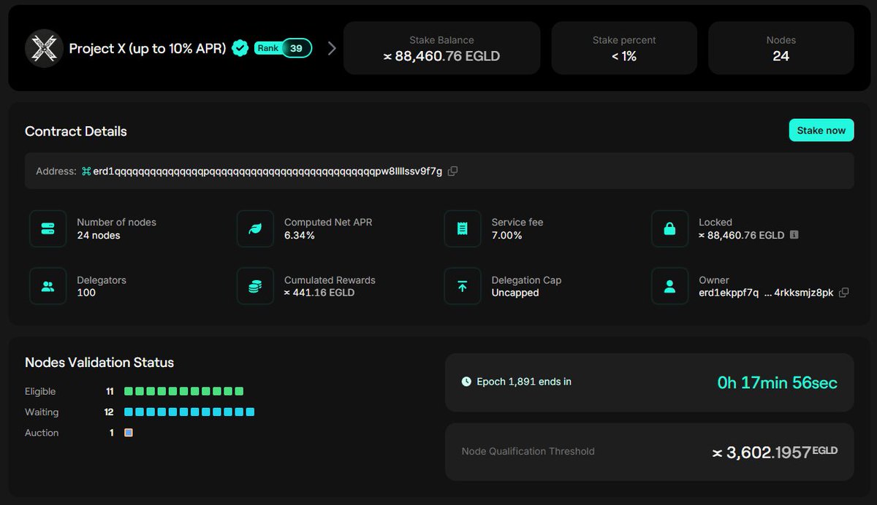
Task: Click the 24 nodes value text
Action: click(x=99, y=235)
